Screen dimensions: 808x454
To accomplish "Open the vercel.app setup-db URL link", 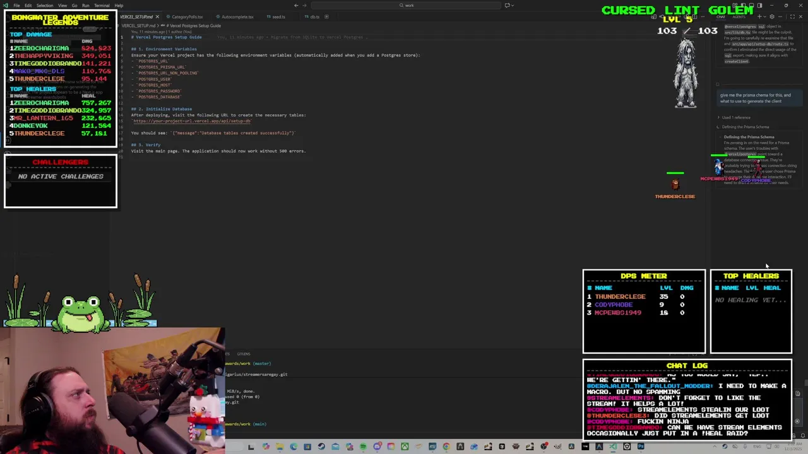I will pyautogui.click(x=192, y=121).
